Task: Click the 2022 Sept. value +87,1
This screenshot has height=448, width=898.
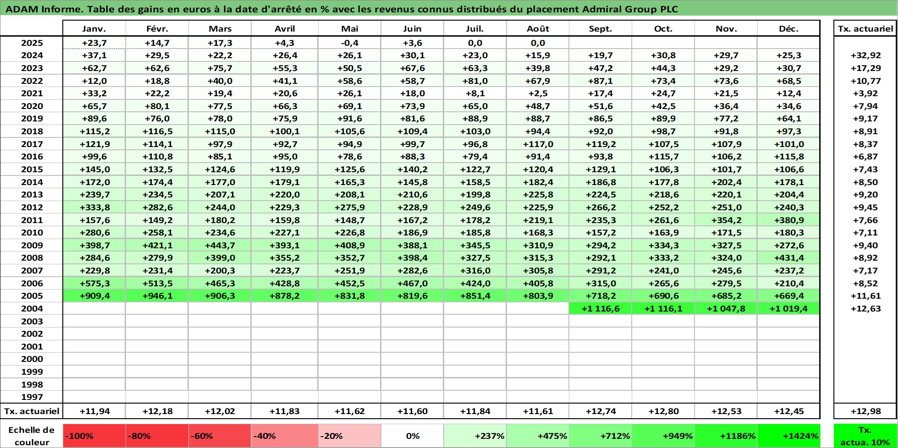Action: tap(601, 81)
